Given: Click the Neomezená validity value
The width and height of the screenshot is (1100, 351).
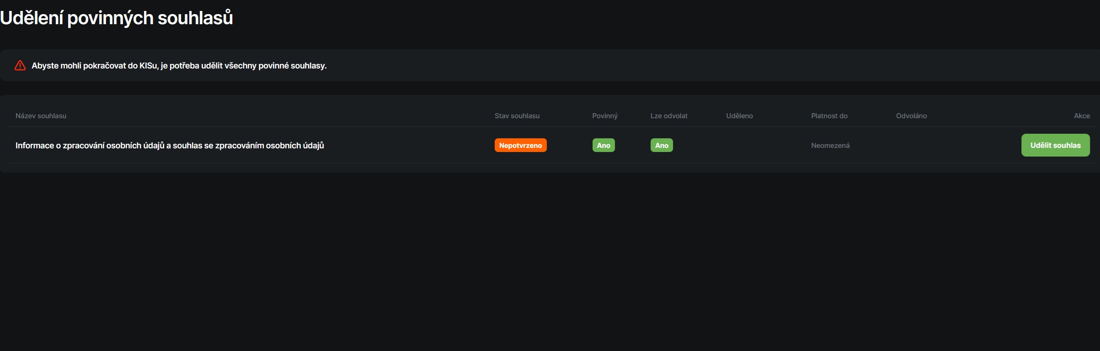Looking at the screenshot, I should click(830, 146).
